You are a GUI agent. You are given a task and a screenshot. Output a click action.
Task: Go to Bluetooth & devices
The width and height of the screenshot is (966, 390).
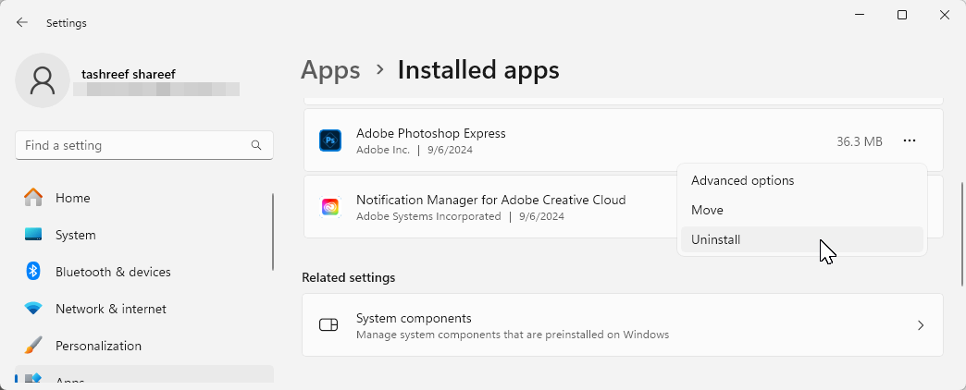pyautogui.click(x=144, y=272)
